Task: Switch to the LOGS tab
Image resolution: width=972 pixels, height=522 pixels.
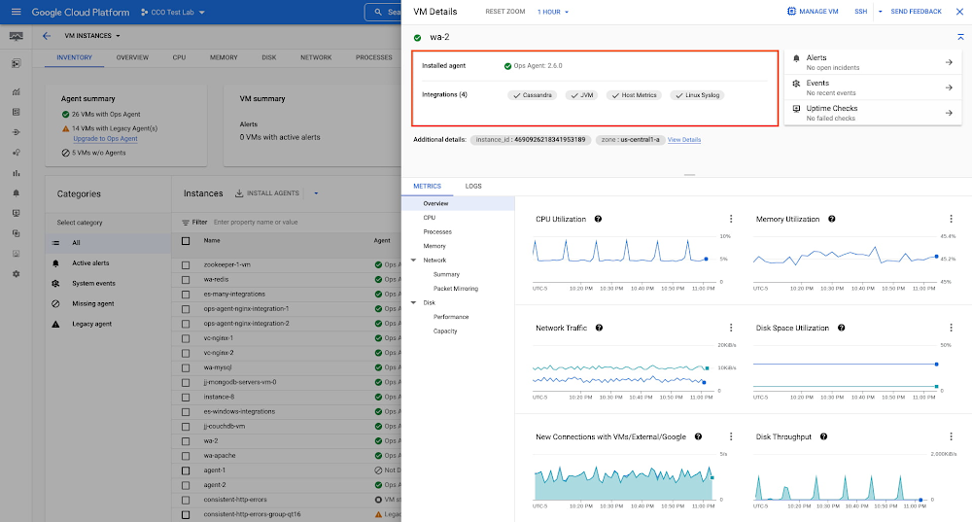Action: click(472, 186)
